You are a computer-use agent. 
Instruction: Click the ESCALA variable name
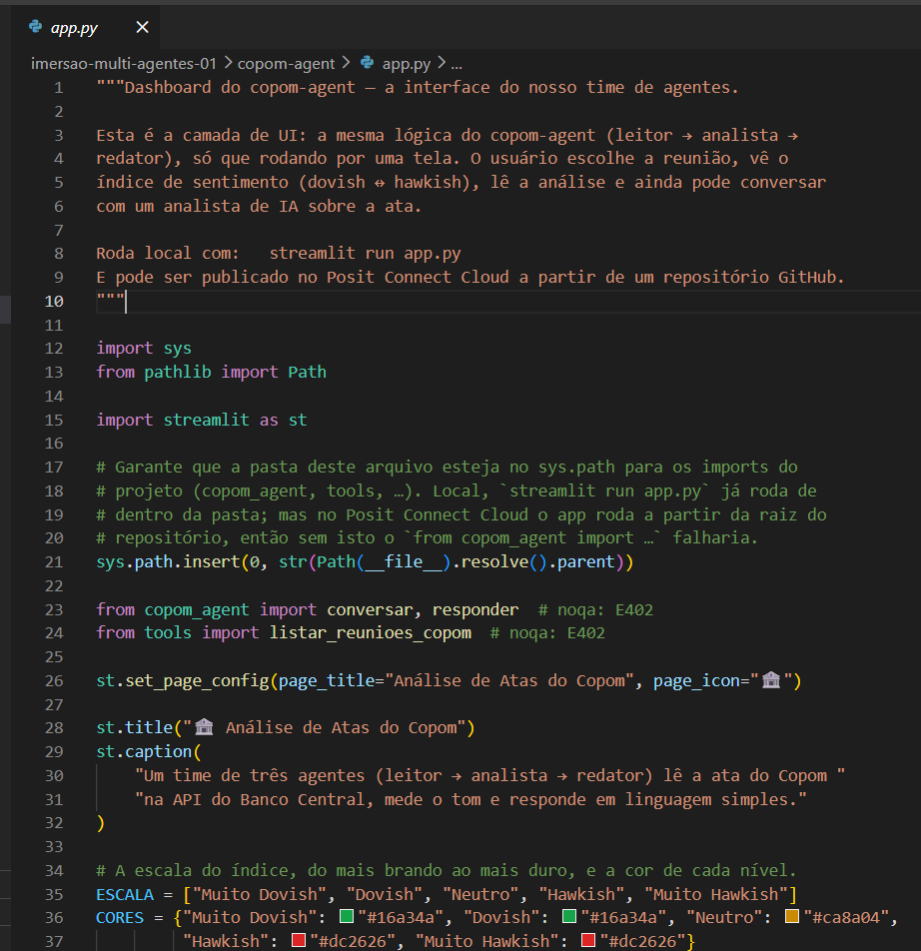pyautogui.click(x=125, y=895)
